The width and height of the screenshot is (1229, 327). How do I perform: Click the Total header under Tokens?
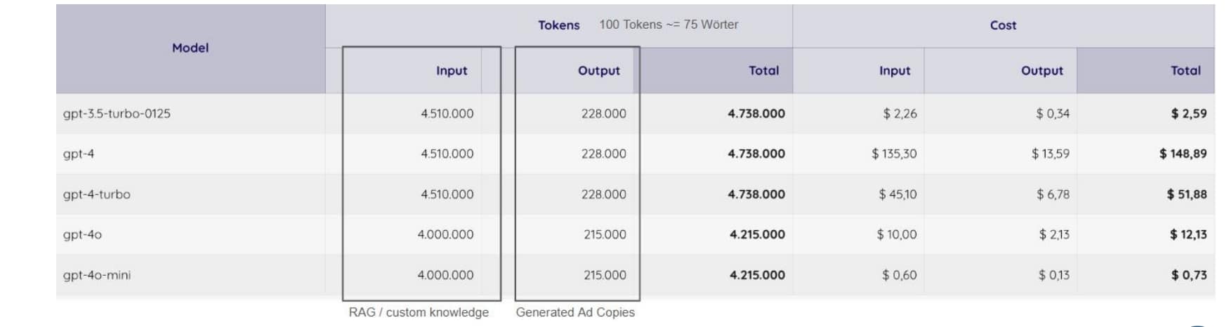pos(763,71)
